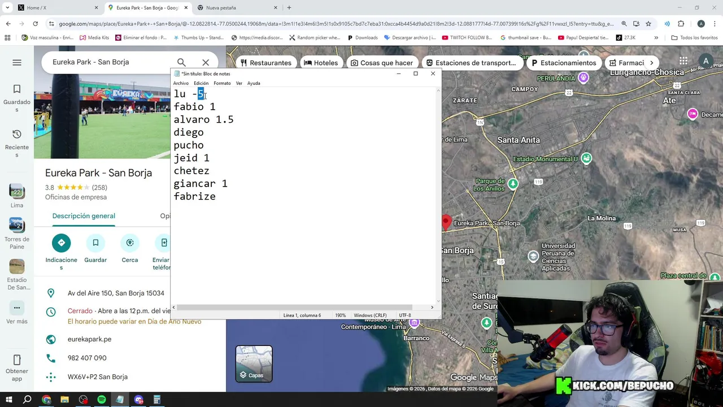
Task: Open Edición menu in Bloc de notas
Action: (201, 83)
